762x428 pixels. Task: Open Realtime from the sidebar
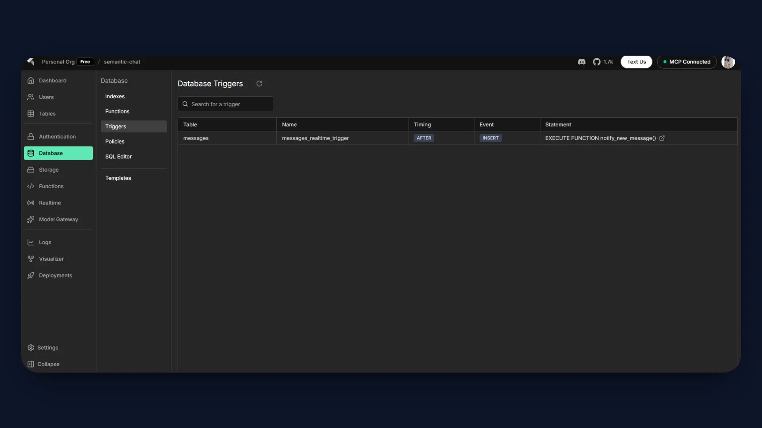(50, 203)
